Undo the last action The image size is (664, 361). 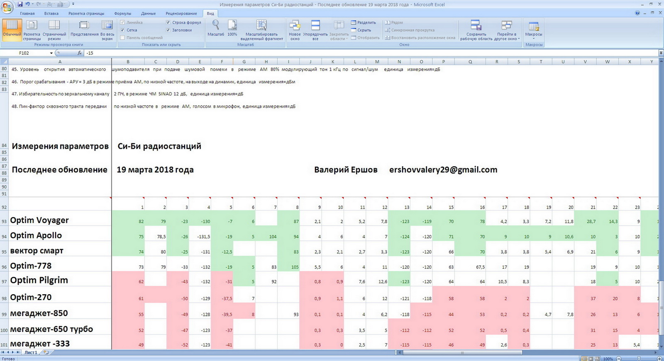coord(28,4)
